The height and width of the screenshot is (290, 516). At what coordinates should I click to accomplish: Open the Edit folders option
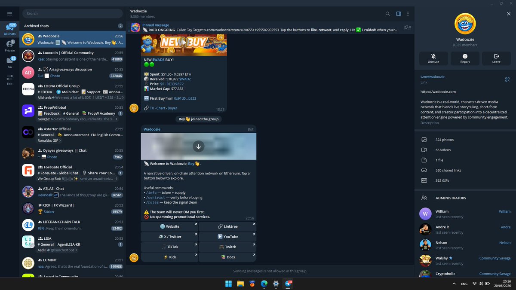click(x=9, y=79)
